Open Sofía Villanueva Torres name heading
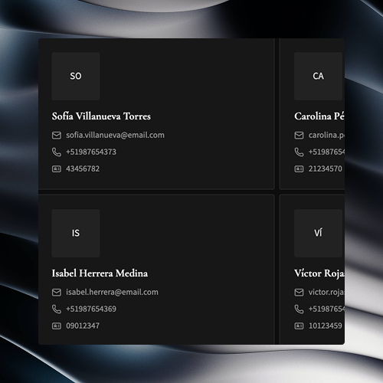Viewport: 383px width, 383px height. pos(101,116)
